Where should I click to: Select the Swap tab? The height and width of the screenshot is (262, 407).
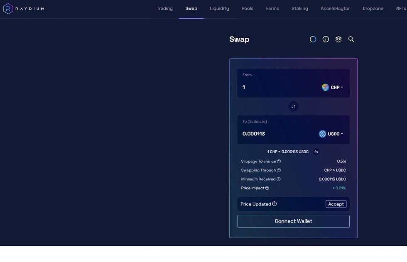(x=191, y=9)
